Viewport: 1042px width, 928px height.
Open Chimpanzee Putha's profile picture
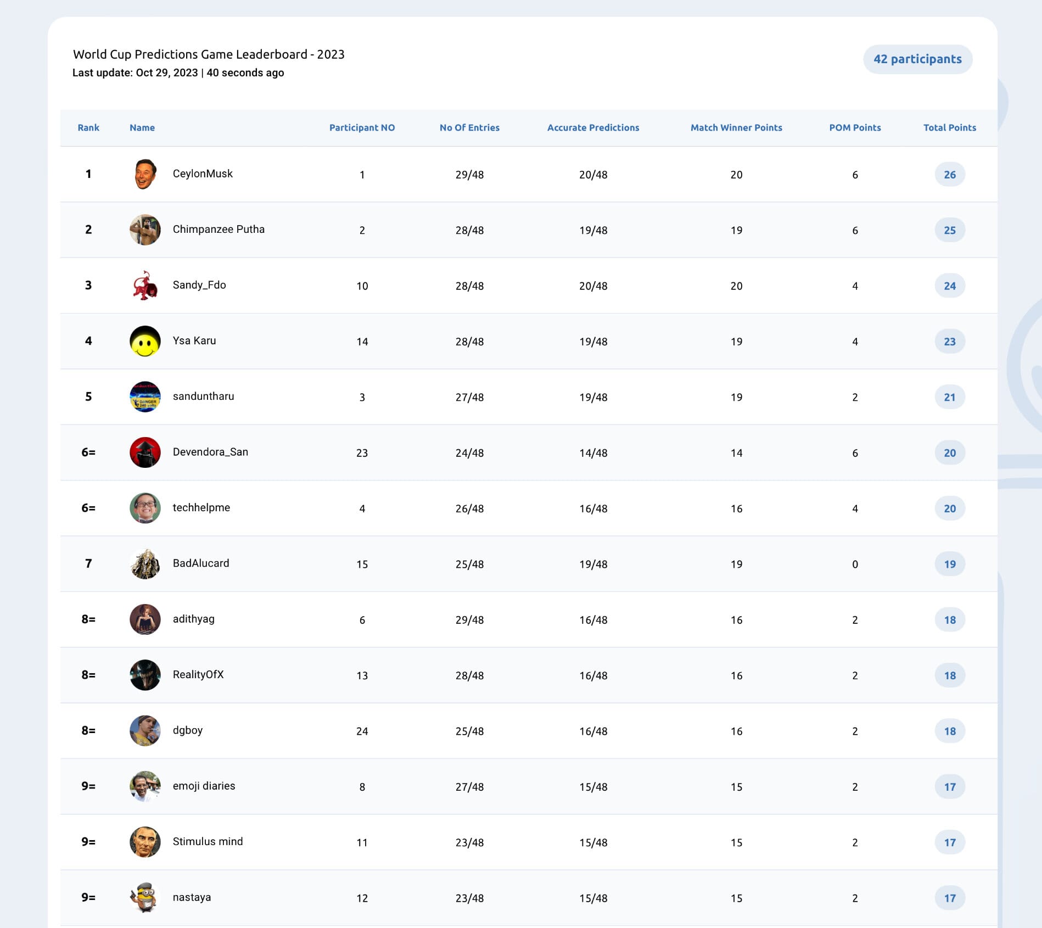click(x=145, y=230)
